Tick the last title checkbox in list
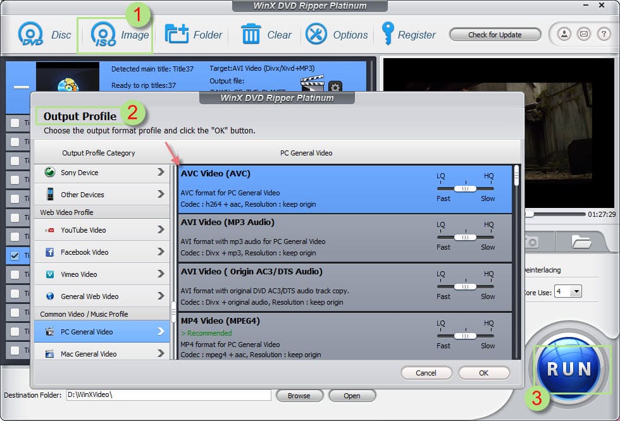 [x=15, y=350]
